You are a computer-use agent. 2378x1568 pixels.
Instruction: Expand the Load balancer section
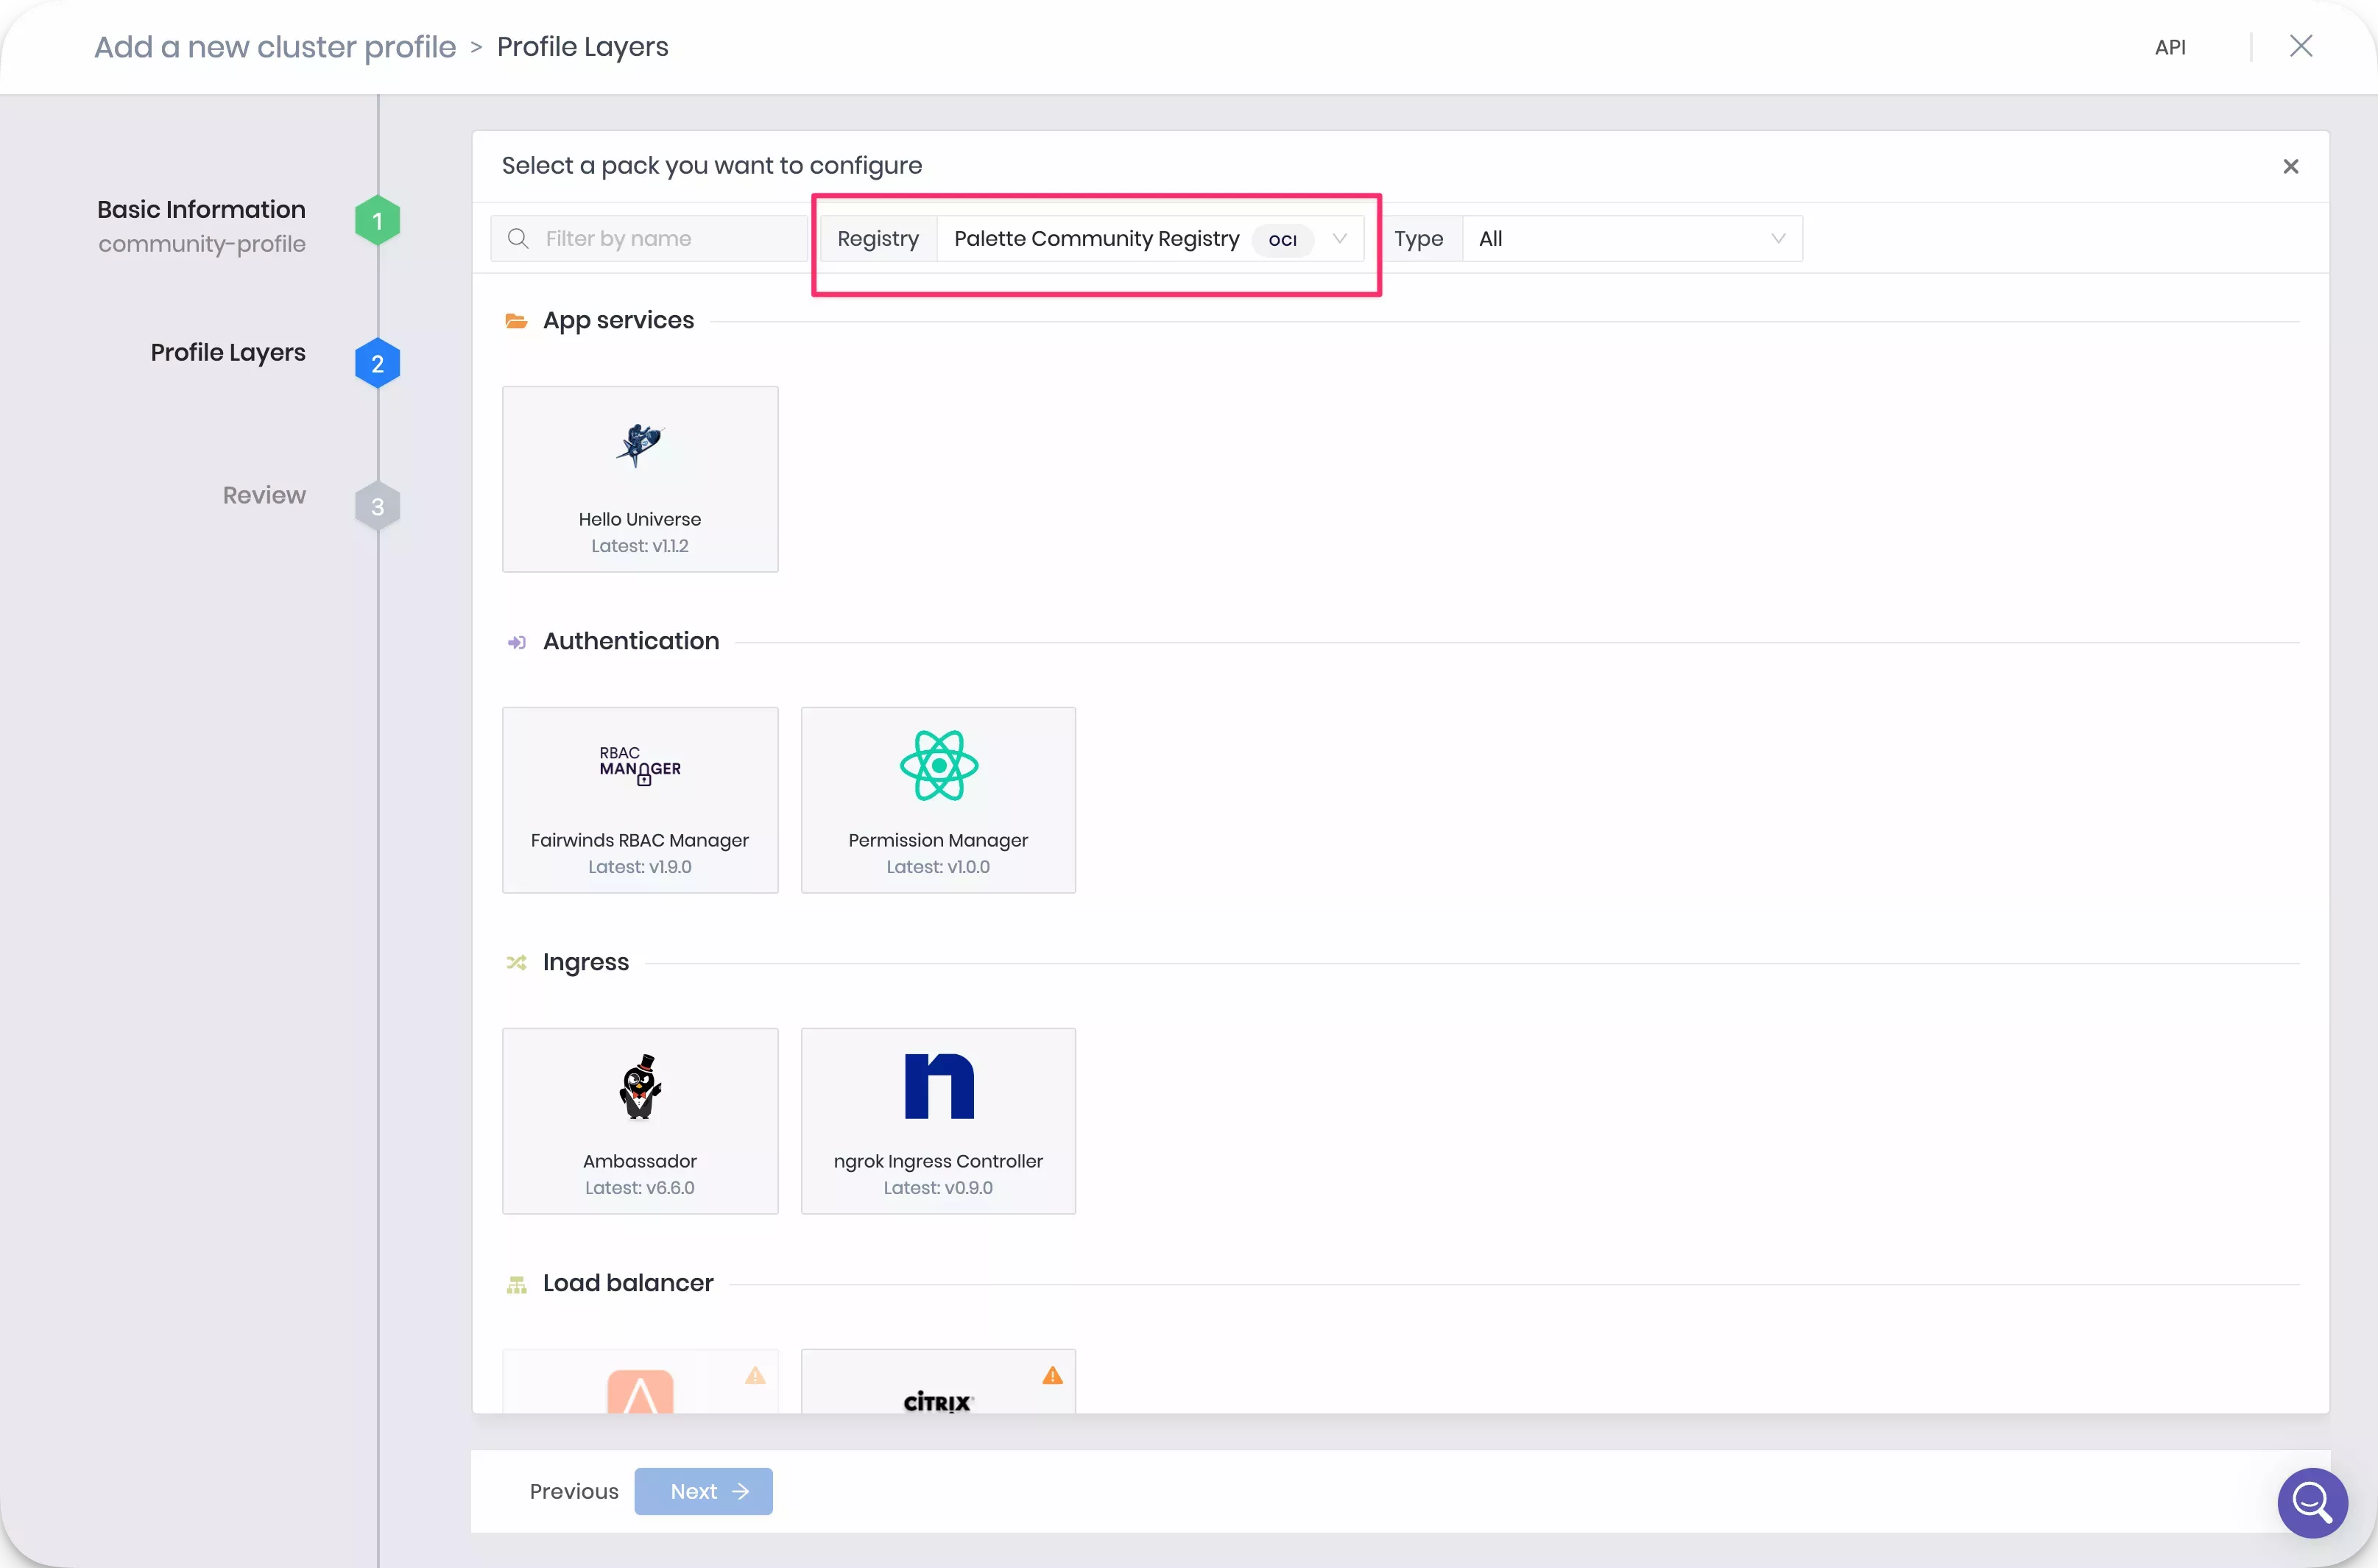(x=628, y=1283)
